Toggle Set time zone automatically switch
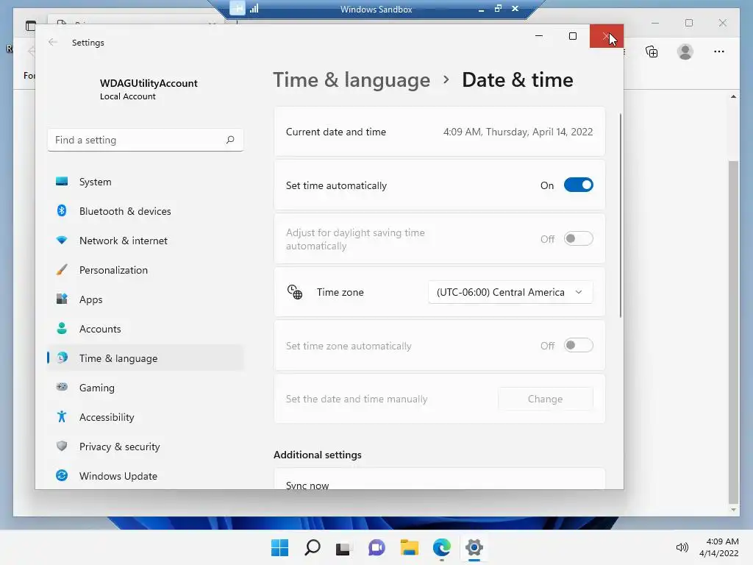Viewport: 753px width, 565px height. [x=578, y=346]
